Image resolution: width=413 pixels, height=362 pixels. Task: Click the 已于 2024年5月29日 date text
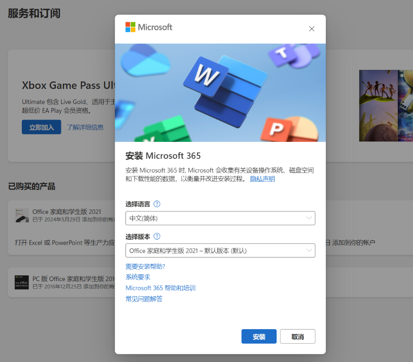[73, 219]
